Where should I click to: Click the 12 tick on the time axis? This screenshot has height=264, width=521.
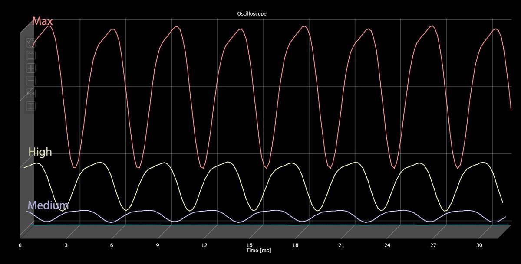204,245
